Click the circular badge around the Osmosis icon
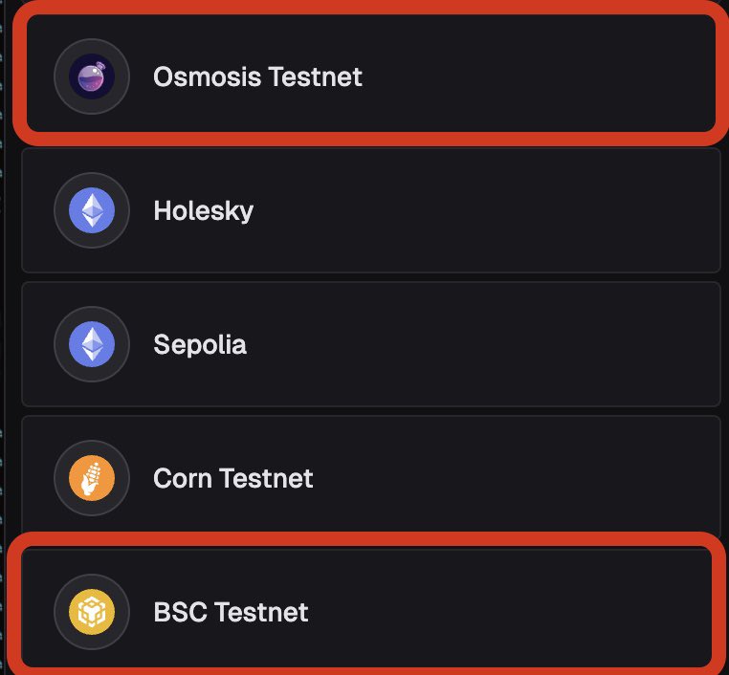This screenshot has width=729, height=675. pos(92,76)
